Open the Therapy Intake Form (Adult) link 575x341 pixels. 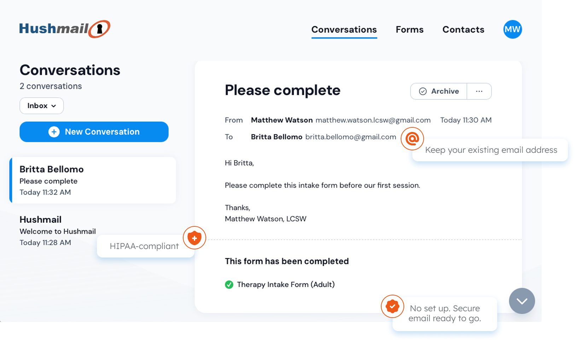pos(286,284)
